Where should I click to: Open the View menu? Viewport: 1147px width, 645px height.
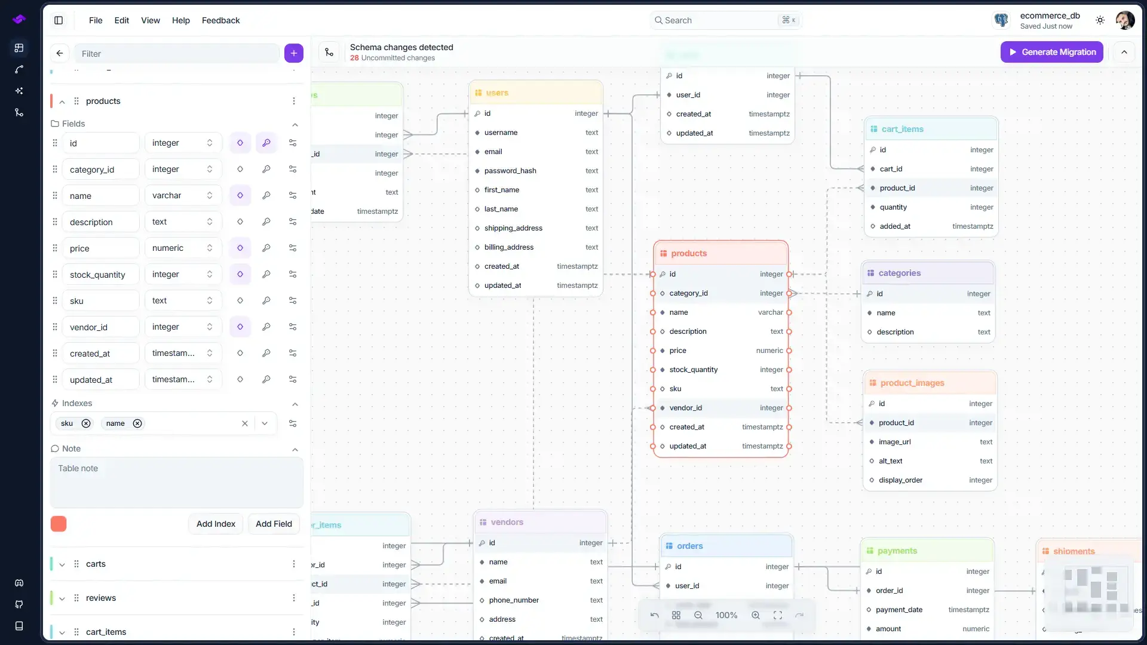(151, 20)
